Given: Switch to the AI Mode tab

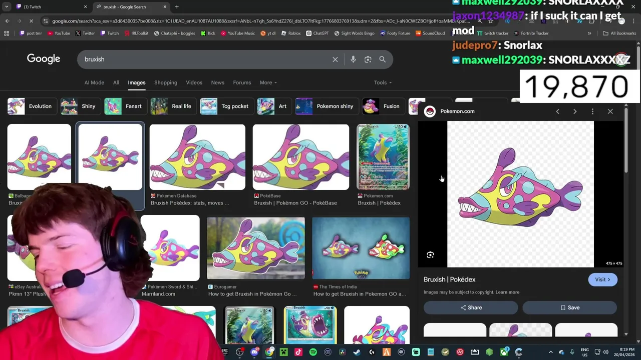Looking at the screenshot, I should (94, 82).
